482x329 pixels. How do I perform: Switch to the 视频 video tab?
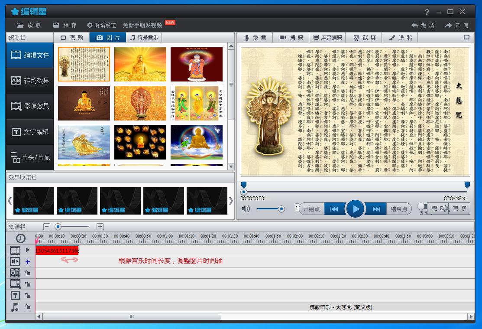coord(72,38)
